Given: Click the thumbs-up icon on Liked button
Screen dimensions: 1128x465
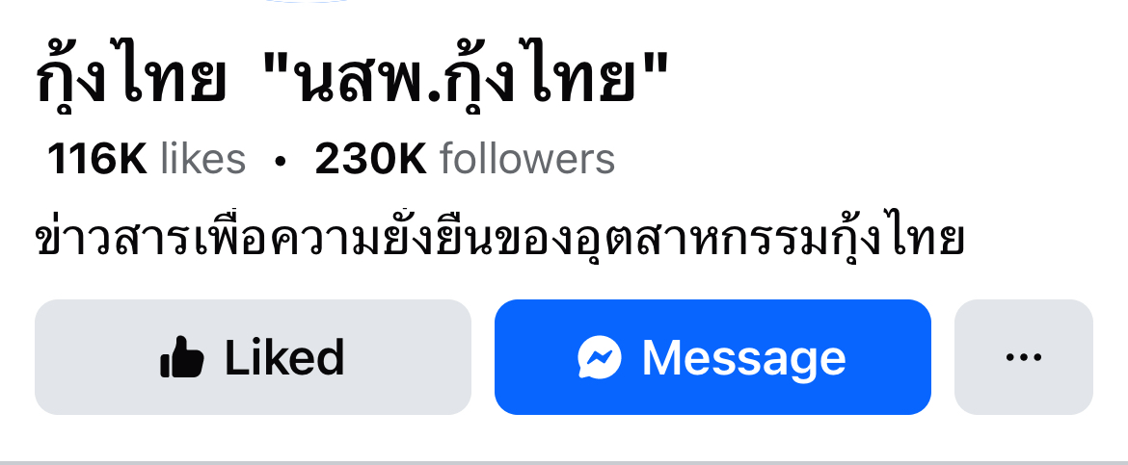Looking at the screenshot, I should click(x=182, y=357).
